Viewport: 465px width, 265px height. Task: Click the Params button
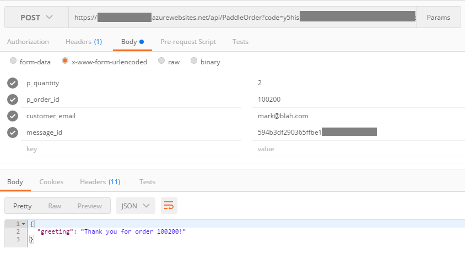[x=438, y=18]
